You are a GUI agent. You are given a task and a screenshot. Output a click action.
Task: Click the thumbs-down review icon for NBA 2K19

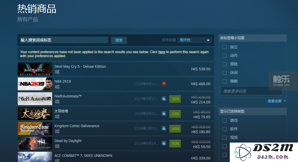[164, 83]
